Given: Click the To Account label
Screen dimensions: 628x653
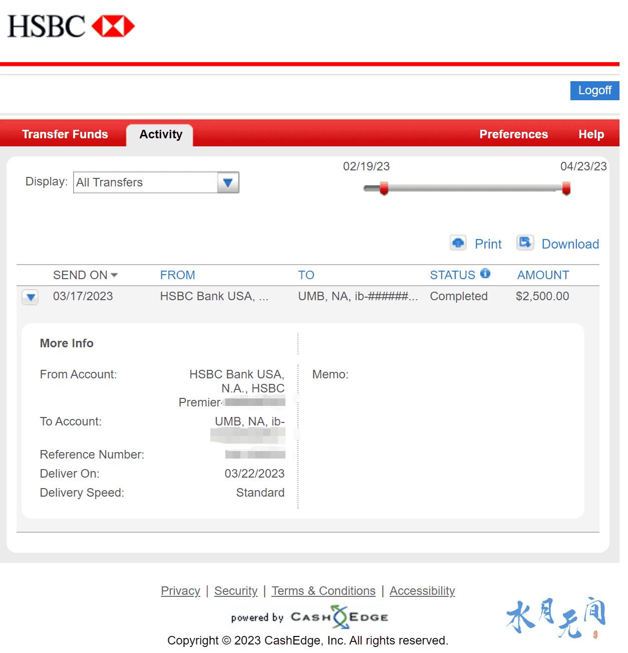Looking at the screenshot, I should (71, 421).
